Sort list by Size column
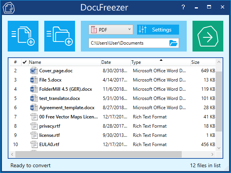This screenshot has height=173, width=231. coord(203,62)
